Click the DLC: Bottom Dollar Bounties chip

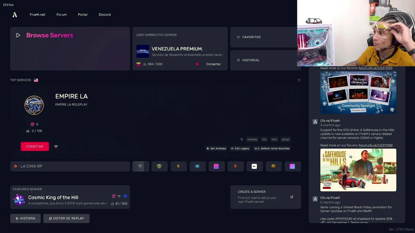272,149
